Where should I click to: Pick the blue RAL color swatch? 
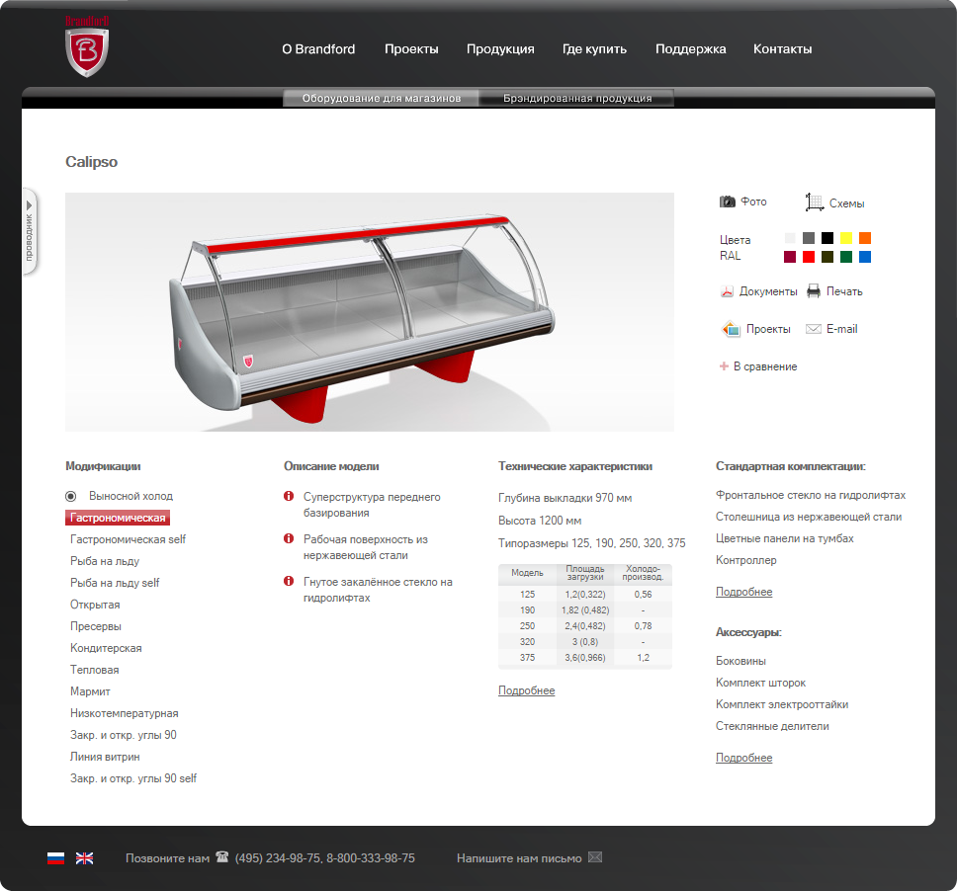tap(865, 257)
